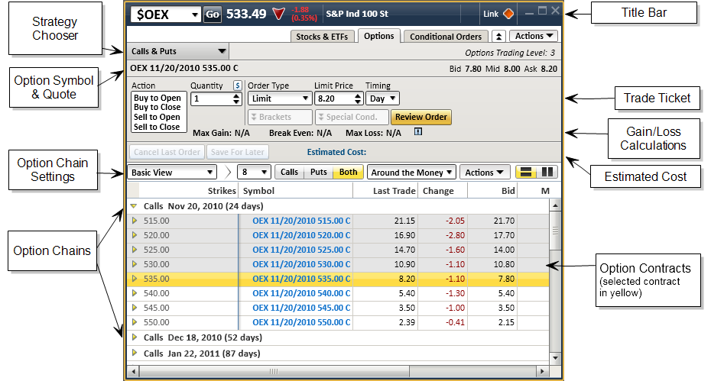Click the collapse/expand arrows icon beside Conditional Orders
Screen dimensions: 711x381
click(498, 36)
